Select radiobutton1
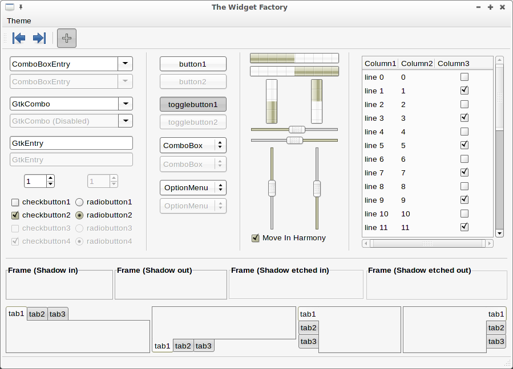 coord(79,202)
